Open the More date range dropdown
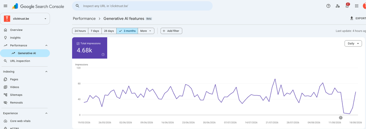 (146, 31)
